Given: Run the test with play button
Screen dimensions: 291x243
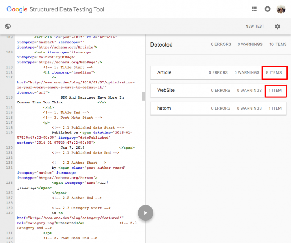Looking at the screenshot, I should [145, 213].
